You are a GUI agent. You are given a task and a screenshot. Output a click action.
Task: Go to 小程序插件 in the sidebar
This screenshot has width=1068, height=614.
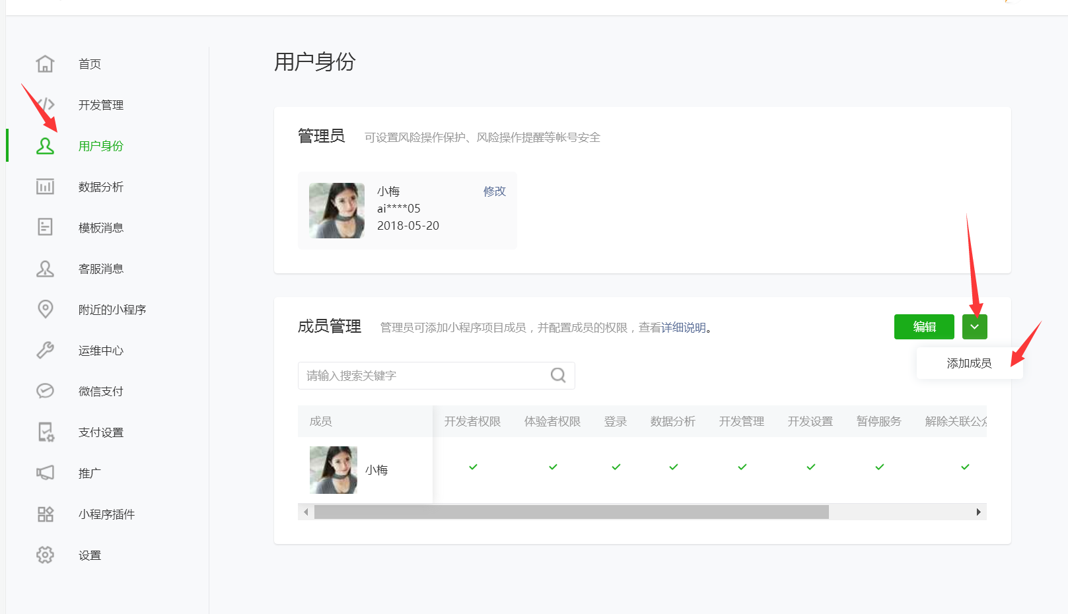click(x=107, y=514)
